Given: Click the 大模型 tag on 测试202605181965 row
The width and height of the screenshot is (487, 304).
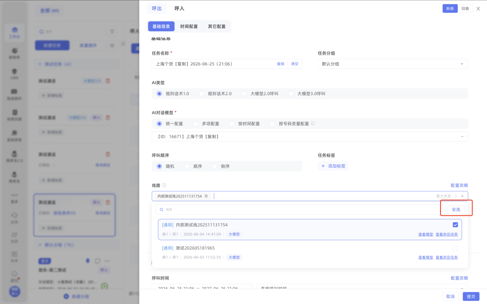Looking at the screenshot, I should [234, 258].
